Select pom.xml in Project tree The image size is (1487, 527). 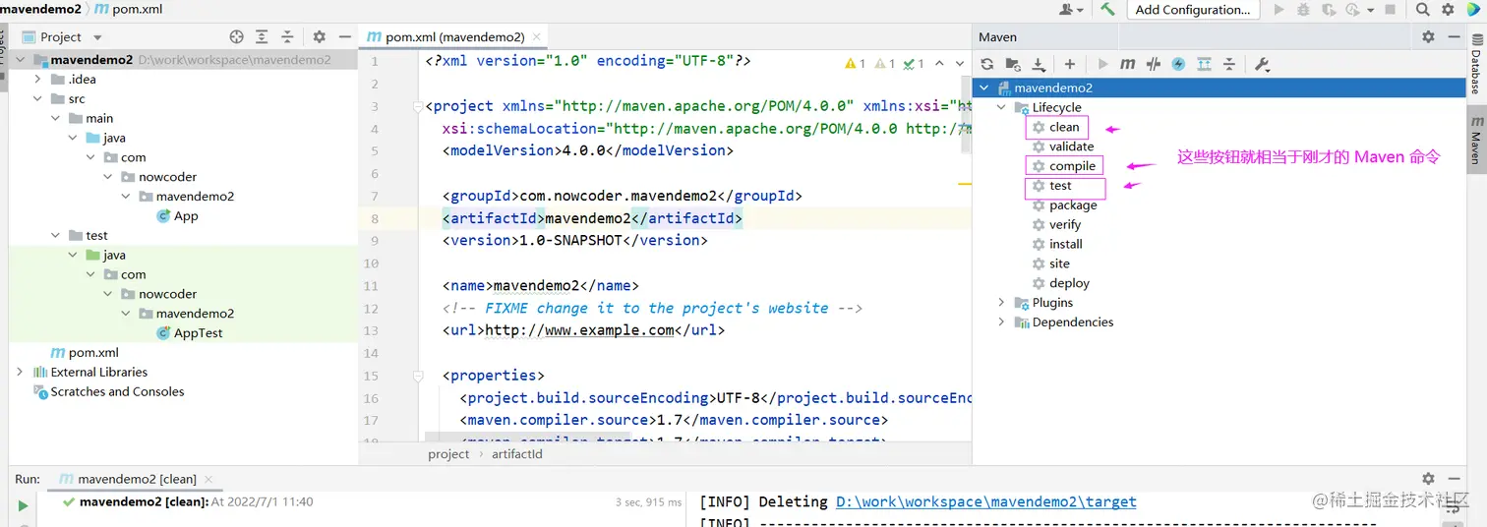(x=85, y=352)
